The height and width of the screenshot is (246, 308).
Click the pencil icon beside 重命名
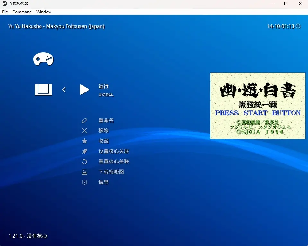[x=84, y=120]
